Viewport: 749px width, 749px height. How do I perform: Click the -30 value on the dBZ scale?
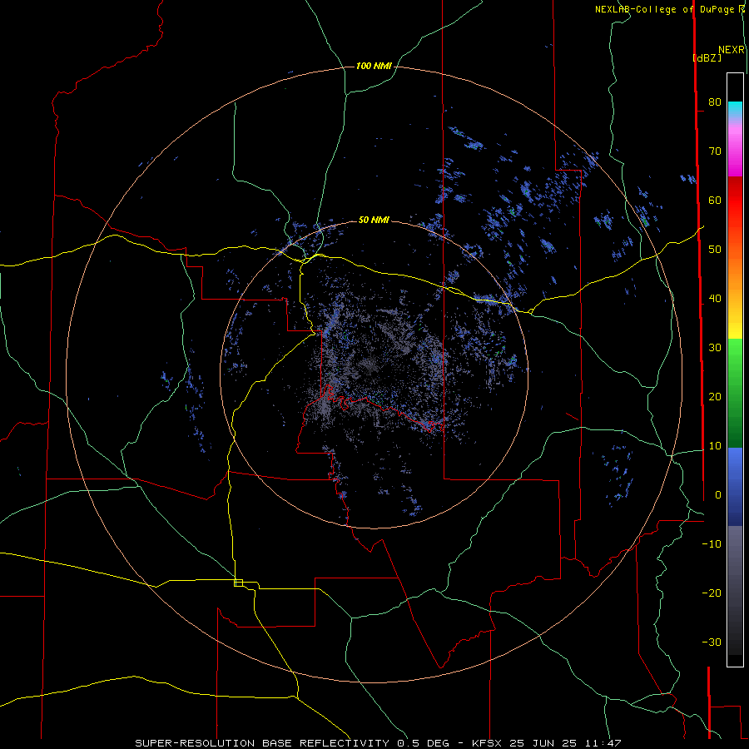[712, 642]
